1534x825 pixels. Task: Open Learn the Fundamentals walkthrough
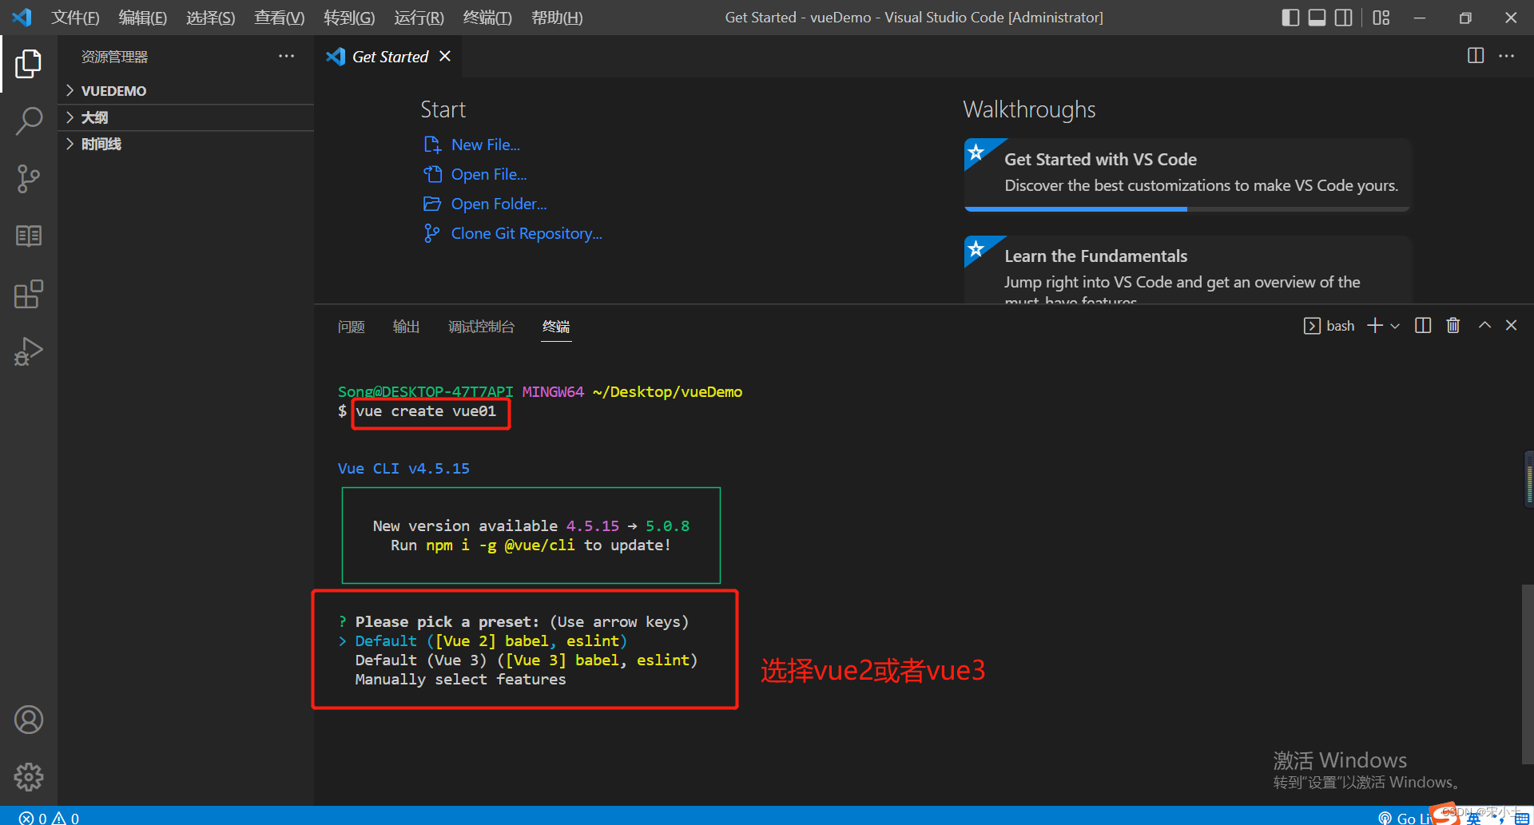1186,270
